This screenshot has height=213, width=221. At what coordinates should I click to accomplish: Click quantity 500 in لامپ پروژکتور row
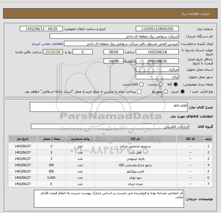(51, 172)
